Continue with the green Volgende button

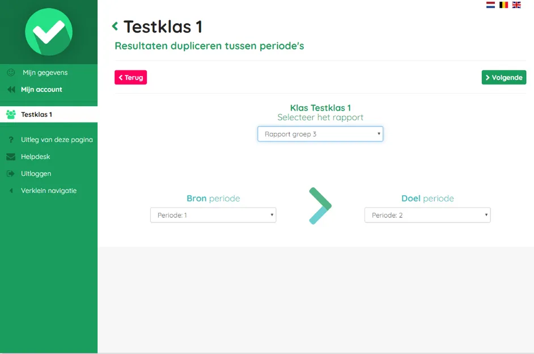coord(504,77)
